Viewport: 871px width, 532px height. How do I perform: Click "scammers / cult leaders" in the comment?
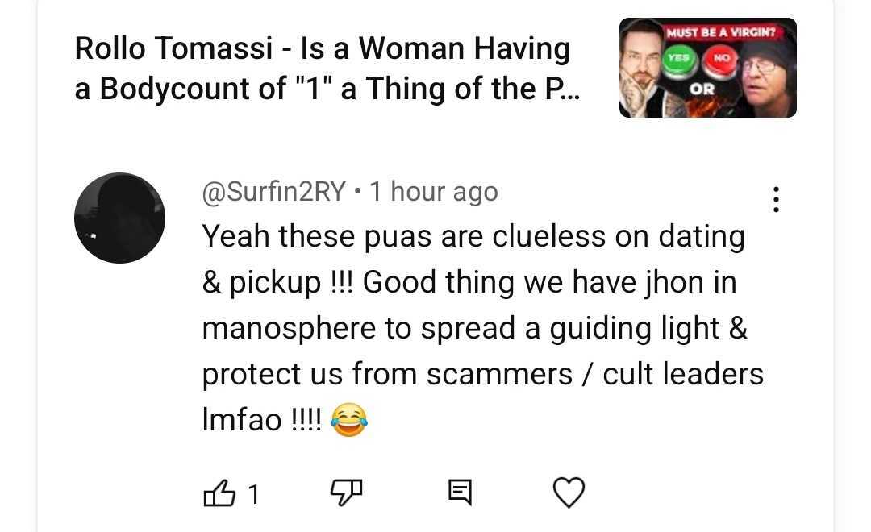pos(595,374)
